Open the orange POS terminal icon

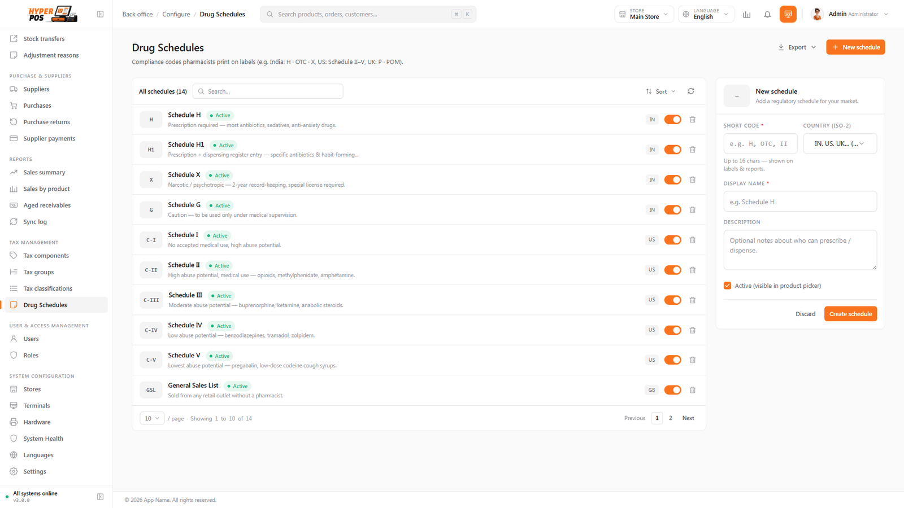coord(788,14)
